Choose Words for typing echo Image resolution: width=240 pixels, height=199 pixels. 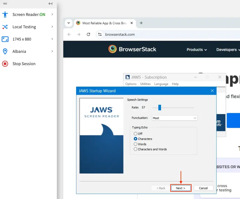click(x=135, y=144)
